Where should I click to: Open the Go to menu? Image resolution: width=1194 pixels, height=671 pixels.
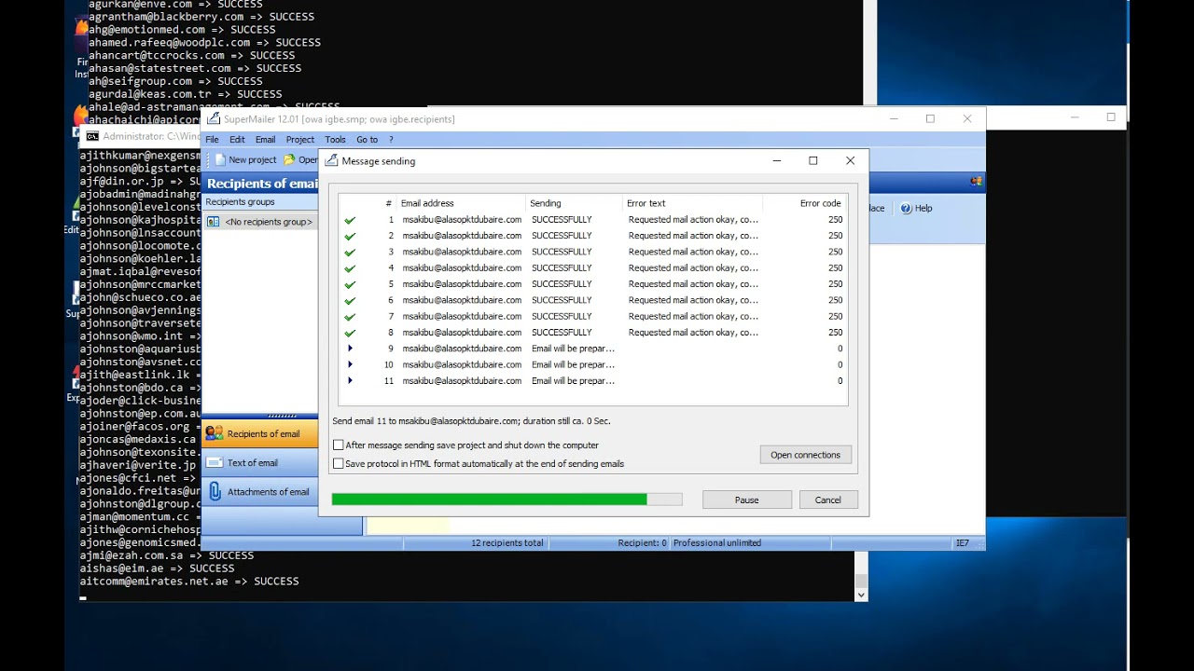click(367, 140)
